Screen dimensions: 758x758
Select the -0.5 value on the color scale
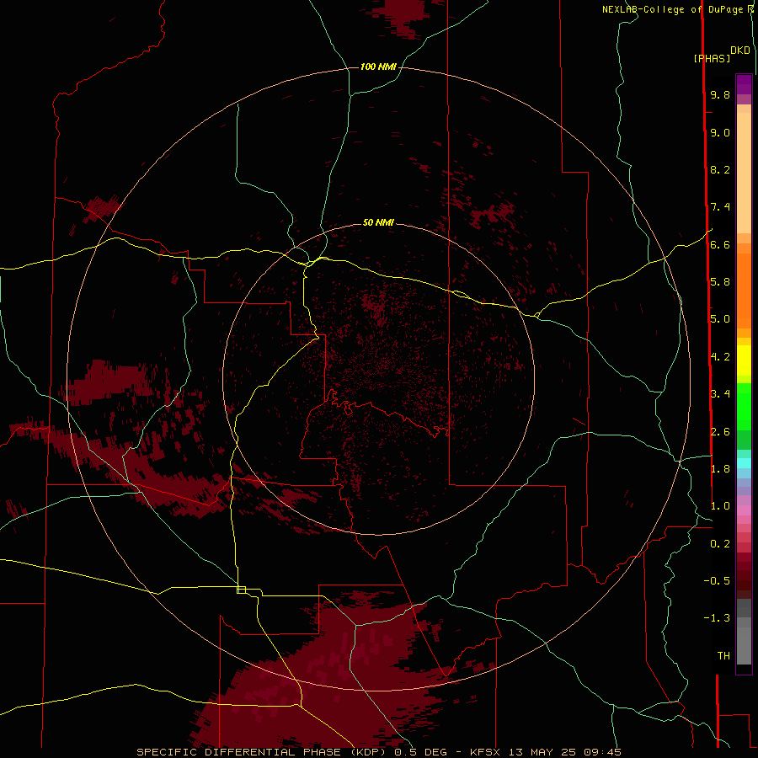(717, 581)
